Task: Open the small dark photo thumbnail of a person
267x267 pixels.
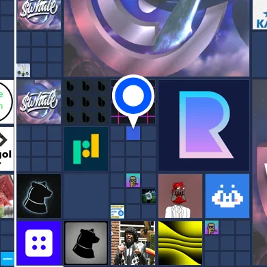Action: 149,196
